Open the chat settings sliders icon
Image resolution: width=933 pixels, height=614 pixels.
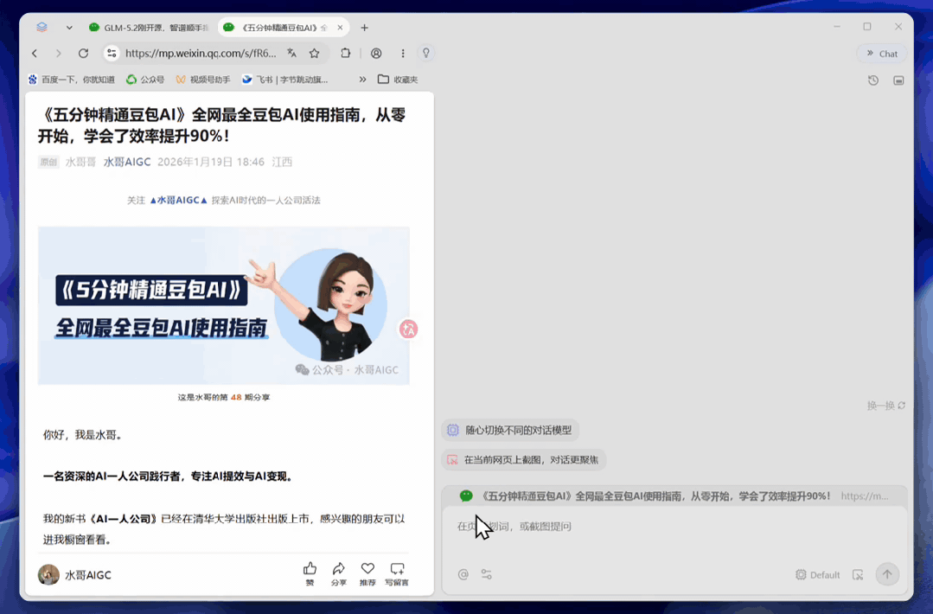click(487, 574)
